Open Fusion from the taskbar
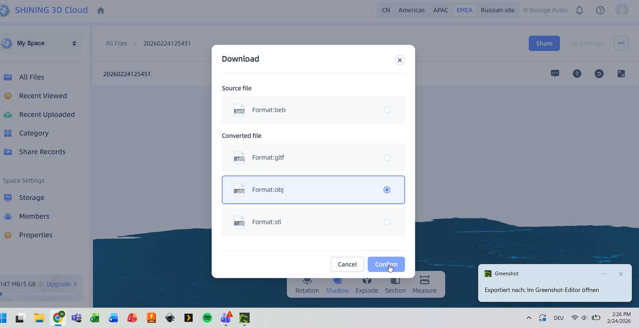The width and height of the screenshot is (639, 328). click(x=151, y=318)
